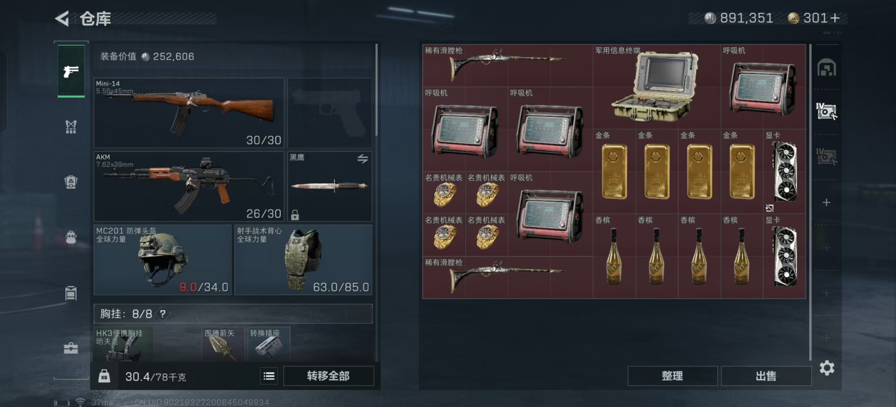Switch to the highlighted IV storage box tab
The height and width of the screenshot is (407, 896).
point(826,111)
